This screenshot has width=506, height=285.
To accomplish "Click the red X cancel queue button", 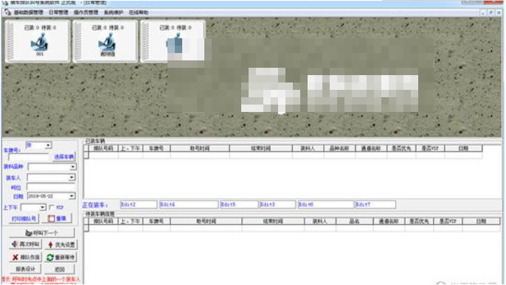I will coord(26,257).
